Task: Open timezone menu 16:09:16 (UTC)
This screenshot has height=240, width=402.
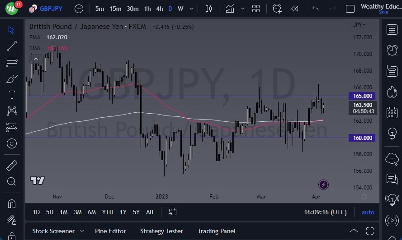Action: point(325,212)
